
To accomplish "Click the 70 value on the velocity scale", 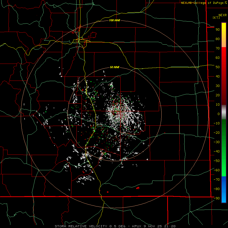I will coord(218,48).
